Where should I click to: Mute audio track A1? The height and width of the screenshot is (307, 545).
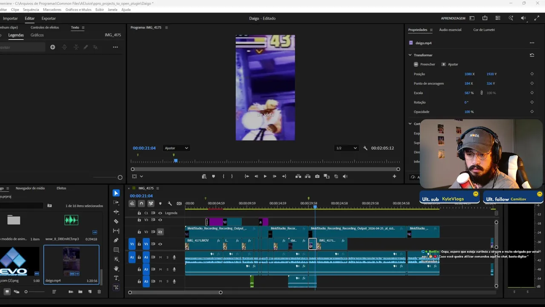(161, 257)
